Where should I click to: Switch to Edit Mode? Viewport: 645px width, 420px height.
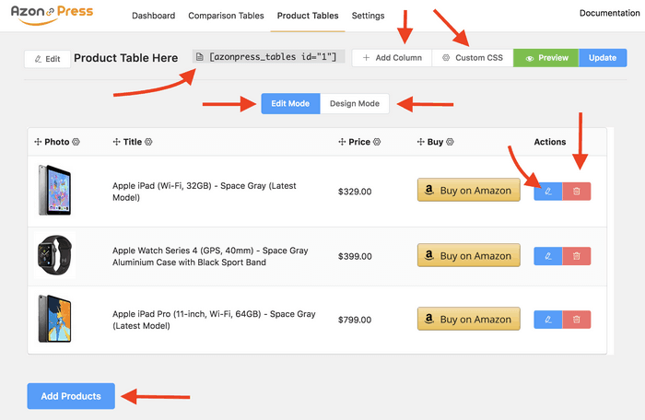[x=290, y=104]
